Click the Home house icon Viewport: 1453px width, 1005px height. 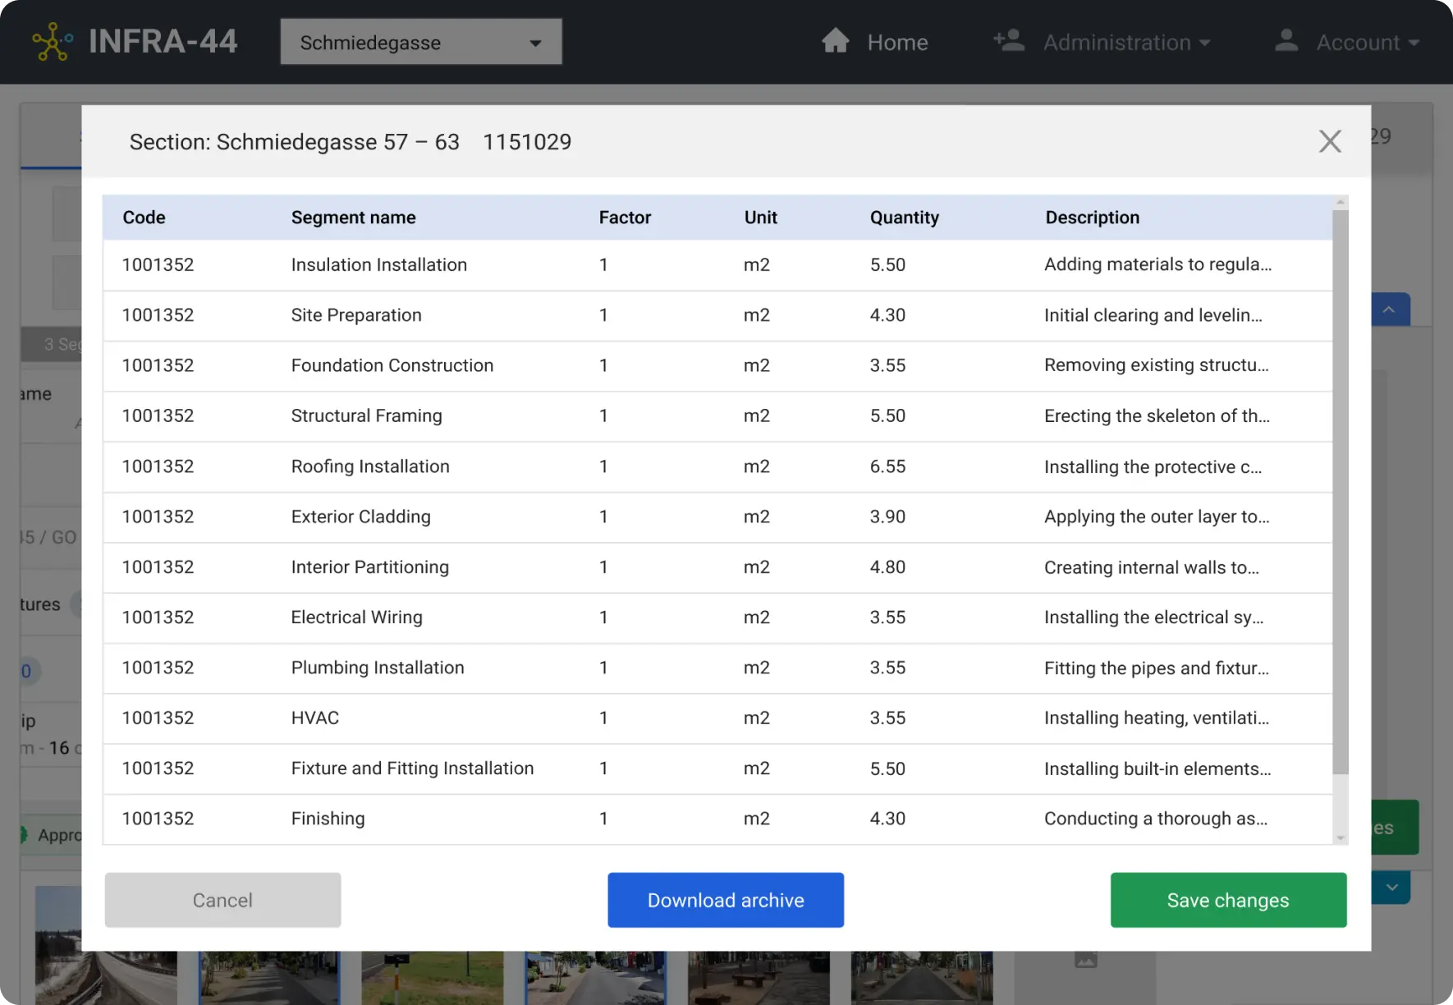pos(835,41)
